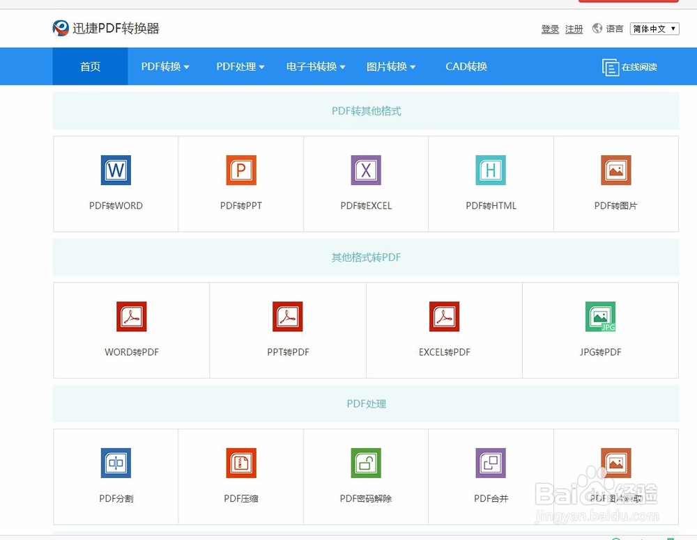
Task: Click the PDF处理 section header
Action: 367,404
